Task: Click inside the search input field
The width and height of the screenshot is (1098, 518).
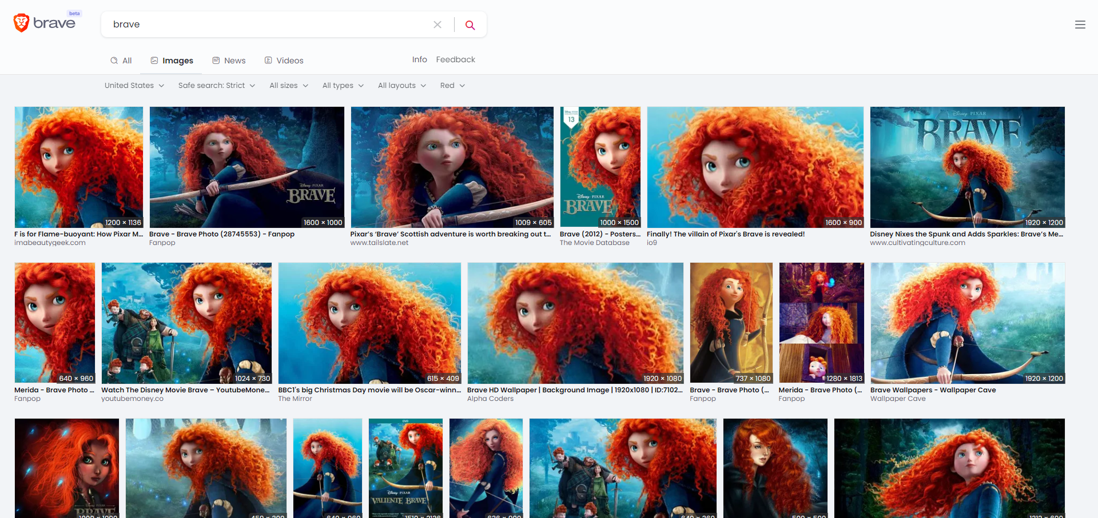Action: pos(269,25)
